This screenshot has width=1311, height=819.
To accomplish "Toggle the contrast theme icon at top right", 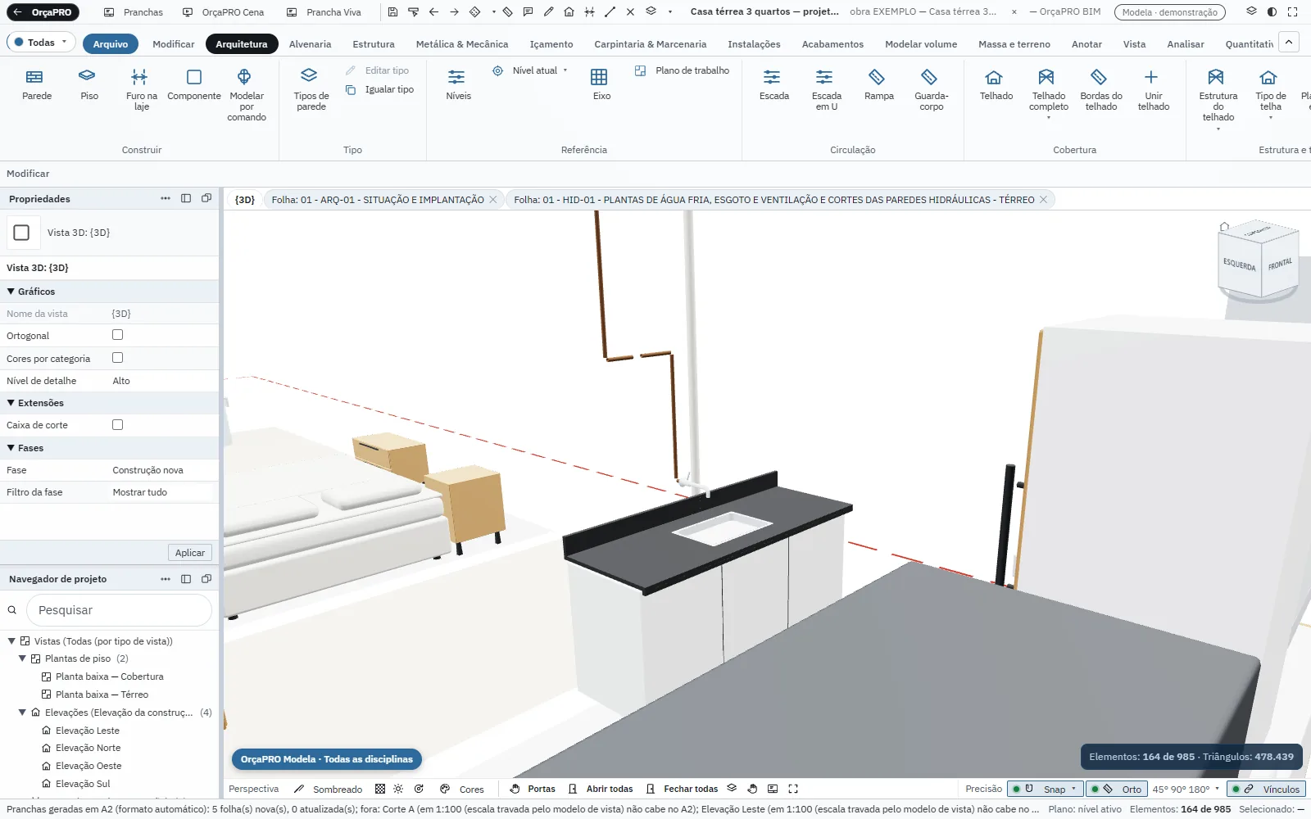I will (x=1272, y=12).
